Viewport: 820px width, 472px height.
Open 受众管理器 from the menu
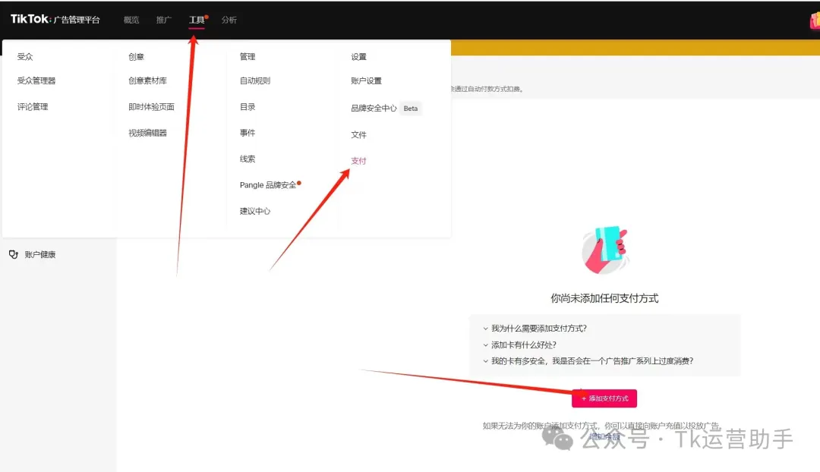[36, 80]
